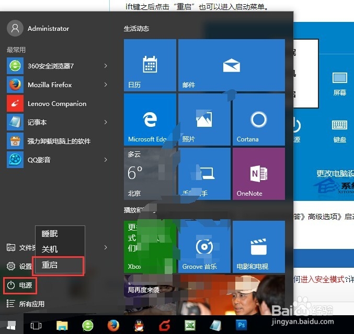
Task: Expand the Mozilla Firefox jump list arrow
Action: pos(106,85)
